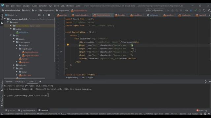Screen dimensions: 211x118
Task: Switch to the registration.less editor tab
Action: pyautogui.click(x=81, y=15)
